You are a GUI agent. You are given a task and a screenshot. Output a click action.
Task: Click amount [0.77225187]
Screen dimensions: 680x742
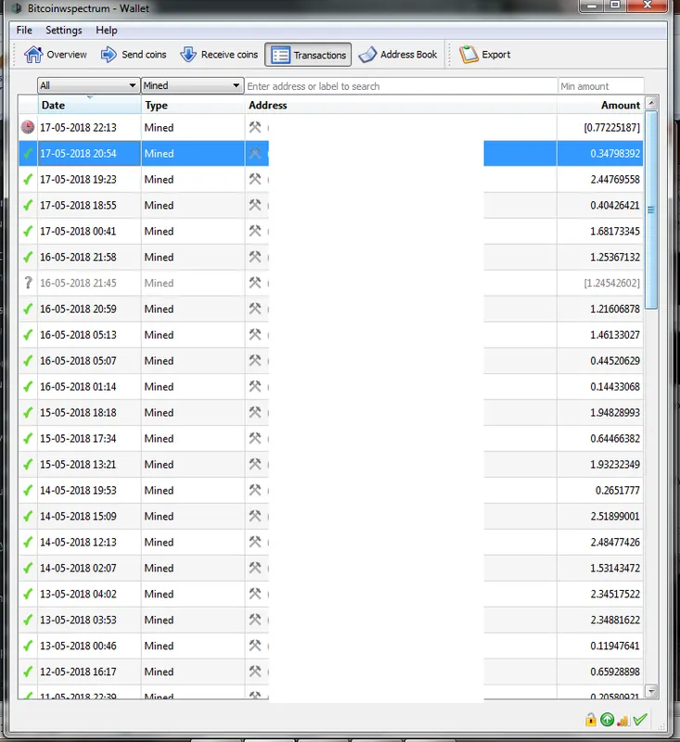[x=611, y=127]
